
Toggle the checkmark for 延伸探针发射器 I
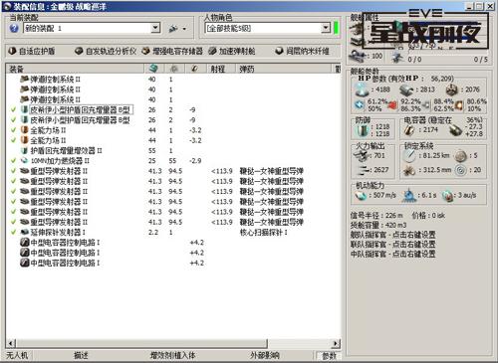(x=13, y=232)
